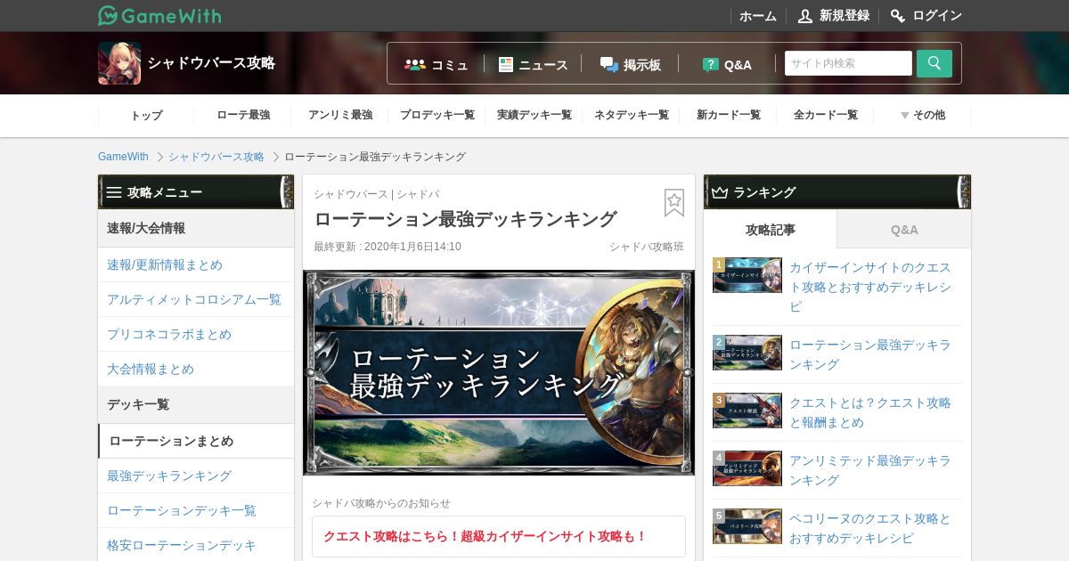The image size is (1069, 561).
Task: Open クエストとは？クエスト攻略と報酬まとめ link
Action: 870,412
